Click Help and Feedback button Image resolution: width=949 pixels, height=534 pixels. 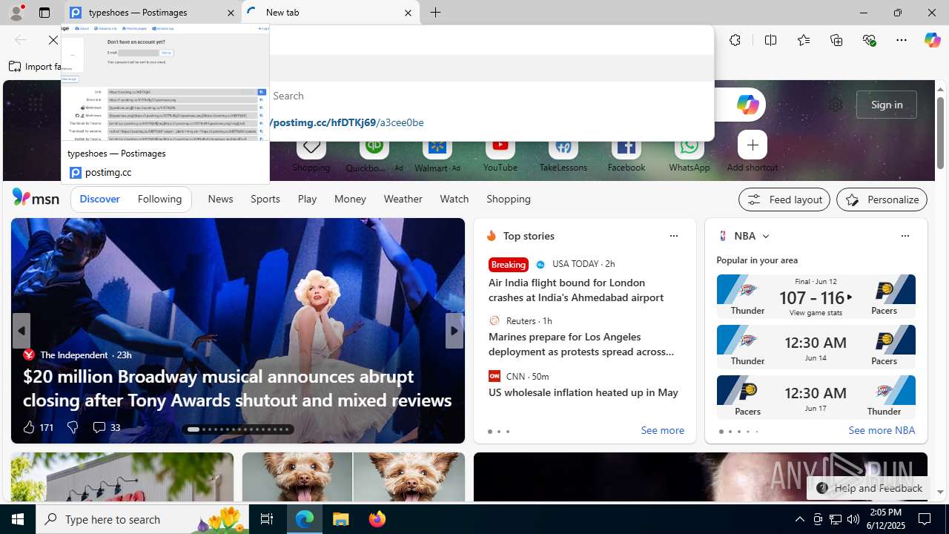point(868,488)
